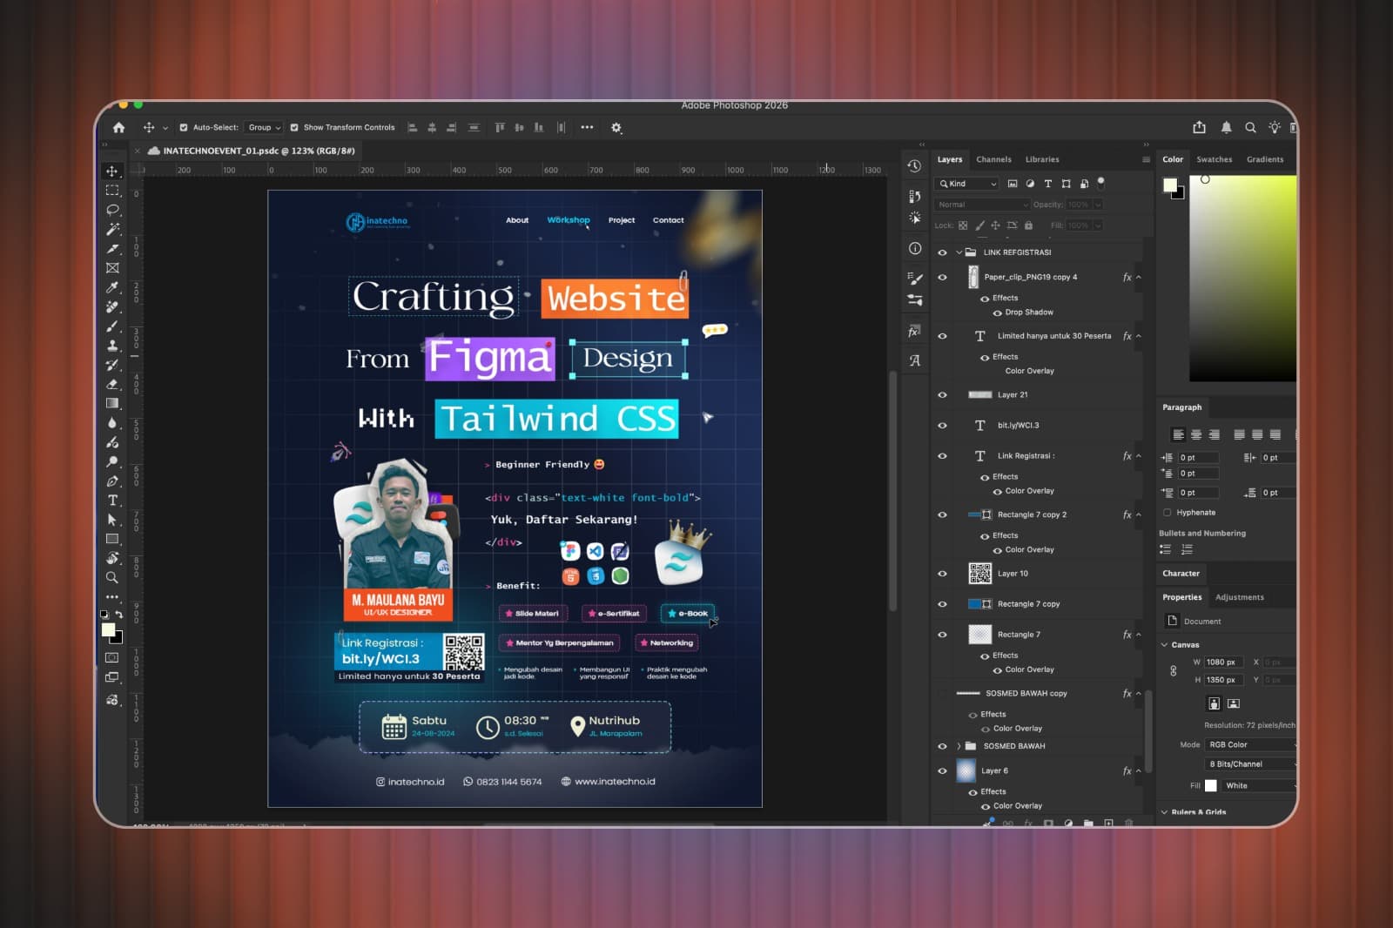This screenshot has height=928, width=1393.
Task: Close the INATECHNOEVENT_01.psdc document tab
Action: (137, 151)
